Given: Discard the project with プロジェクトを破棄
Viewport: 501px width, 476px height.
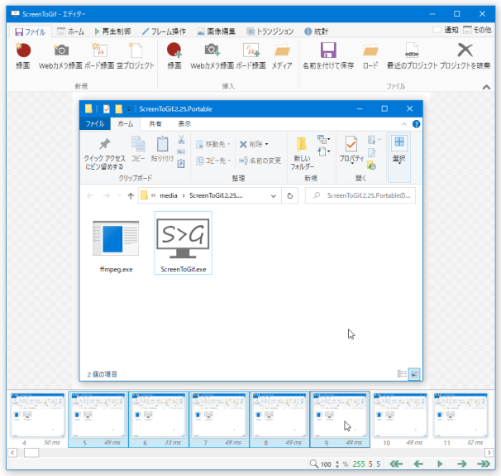Looking at the screenshot, I should coord(465,55).
